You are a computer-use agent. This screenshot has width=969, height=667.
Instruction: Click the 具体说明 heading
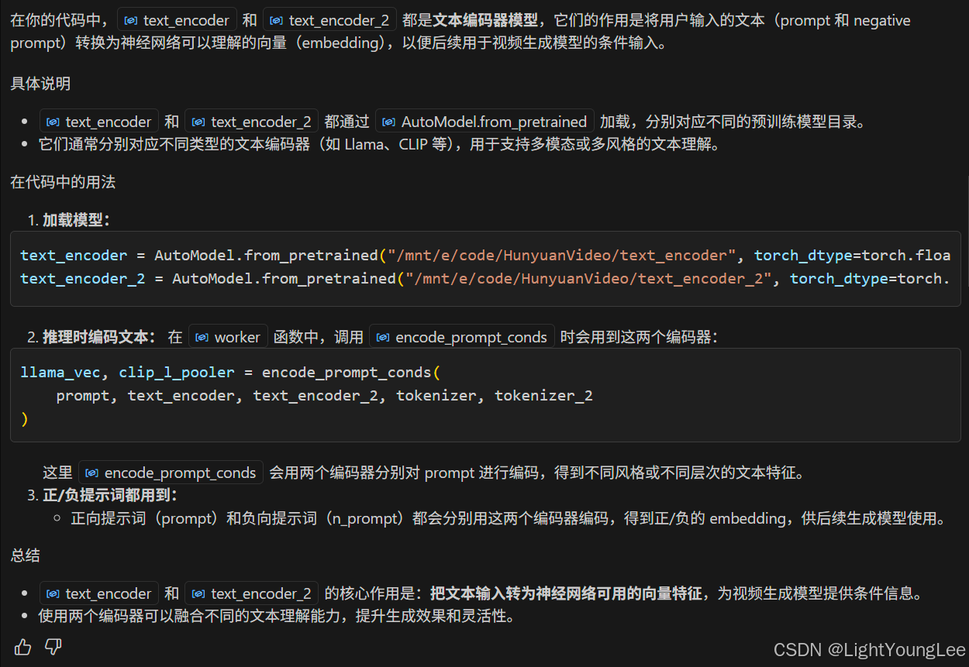click(40, 84)
